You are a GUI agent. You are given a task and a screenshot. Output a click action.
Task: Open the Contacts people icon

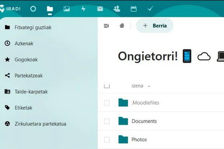(117, 9)
